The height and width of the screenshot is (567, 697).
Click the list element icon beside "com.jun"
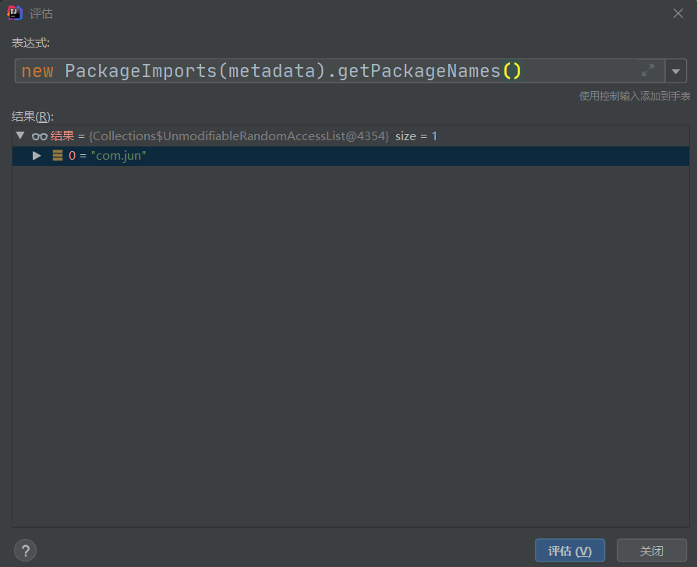click(58, 156)
